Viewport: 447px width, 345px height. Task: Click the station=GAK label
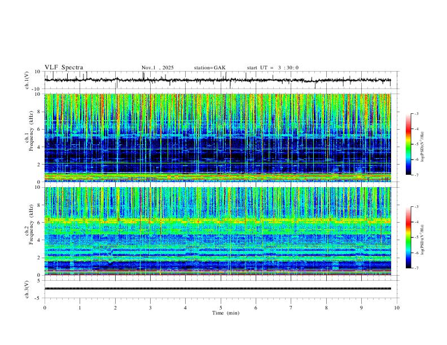[209, 68]
